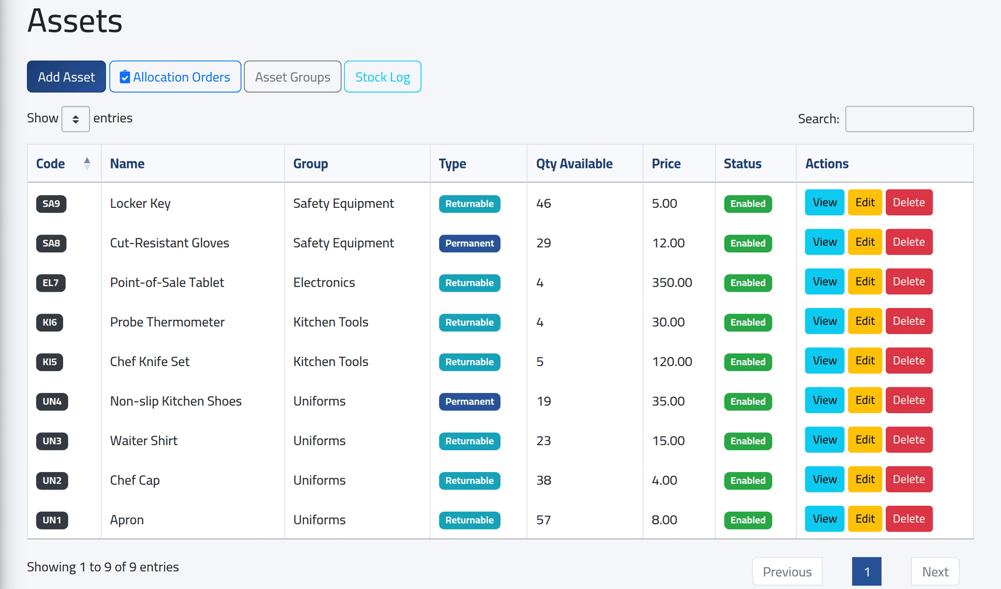Delete the Point-of-Sale Tablet asset
The width and height of the screenshot is (1001, 589).
click(909, 282)
